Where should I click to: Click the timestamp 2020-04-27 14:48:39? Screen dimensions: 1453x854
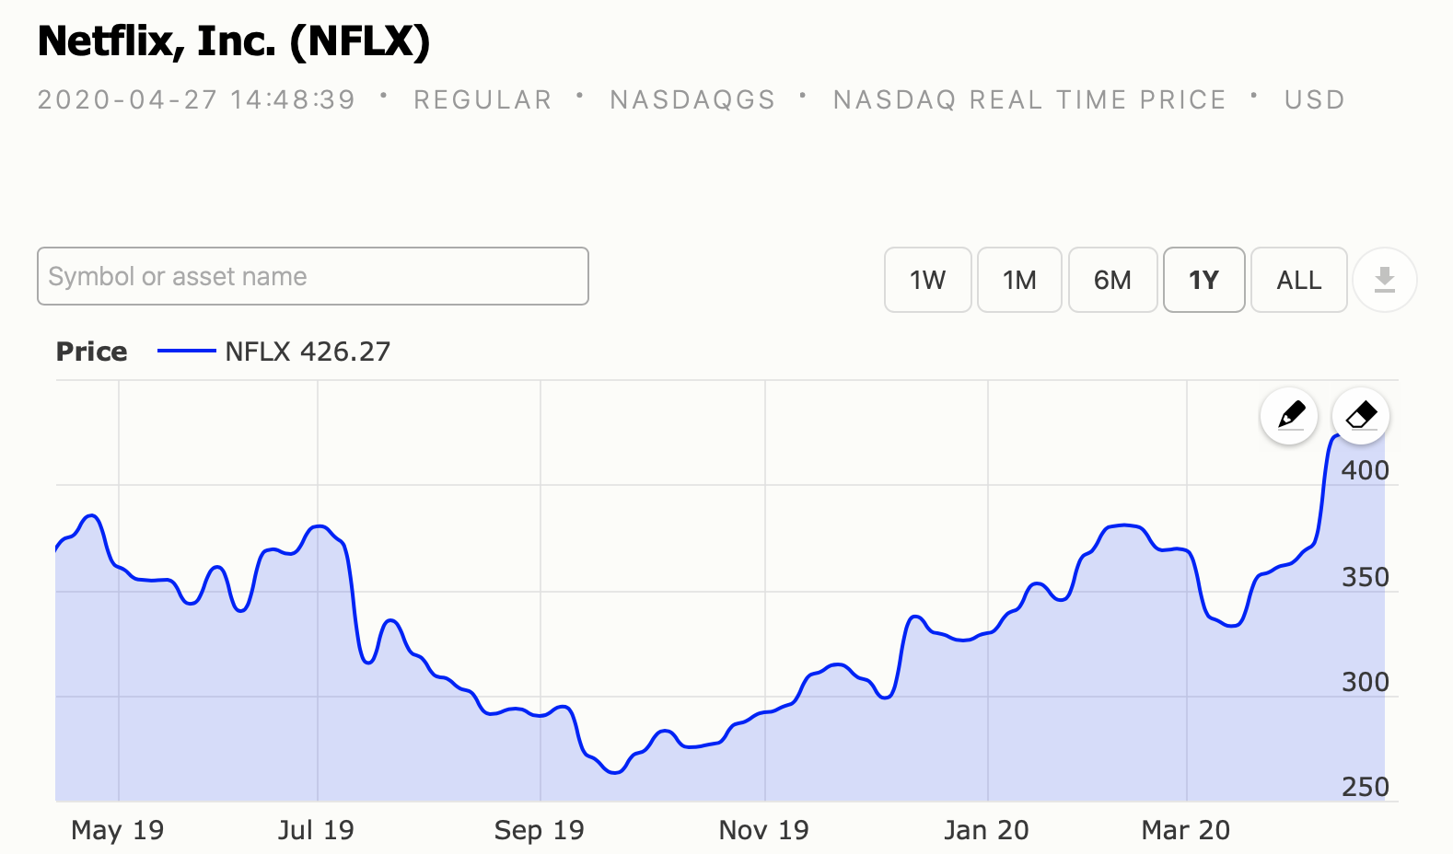pyautogui.click(x=196, y=99)
